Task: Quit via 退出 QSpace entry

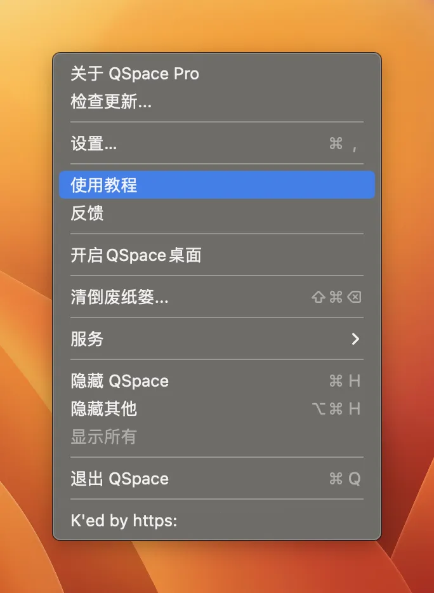Action: click(217, 479)
